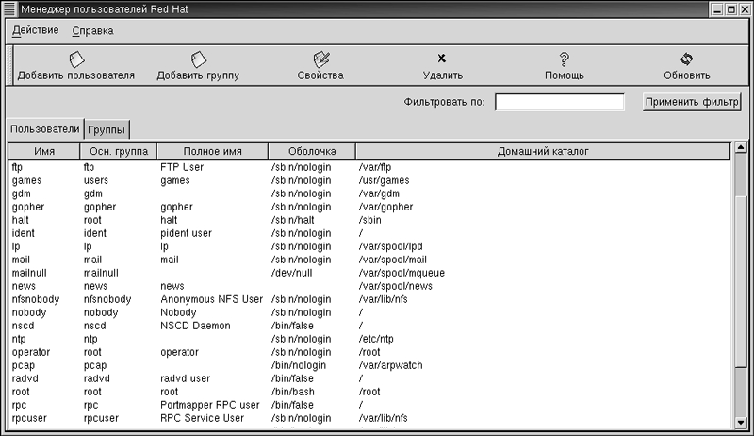Viewport: 754px width, 436px height.
Task: Click the Фильтровать по text field
Action: 560,102
